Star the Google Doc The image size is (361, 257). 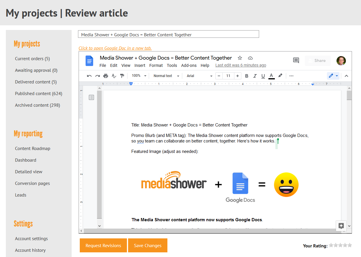[x=240, y=58]
